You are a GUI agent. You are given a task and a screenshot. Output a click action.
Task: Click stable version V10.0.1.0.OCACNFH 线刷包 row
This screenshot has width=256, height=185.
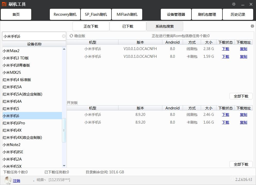point(160,49)
